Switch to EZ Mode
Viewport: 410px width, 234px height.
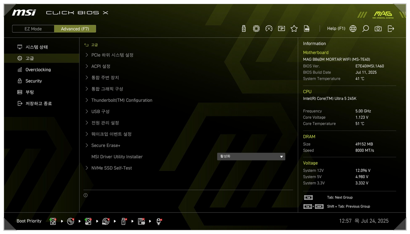(x=33, y=29)
